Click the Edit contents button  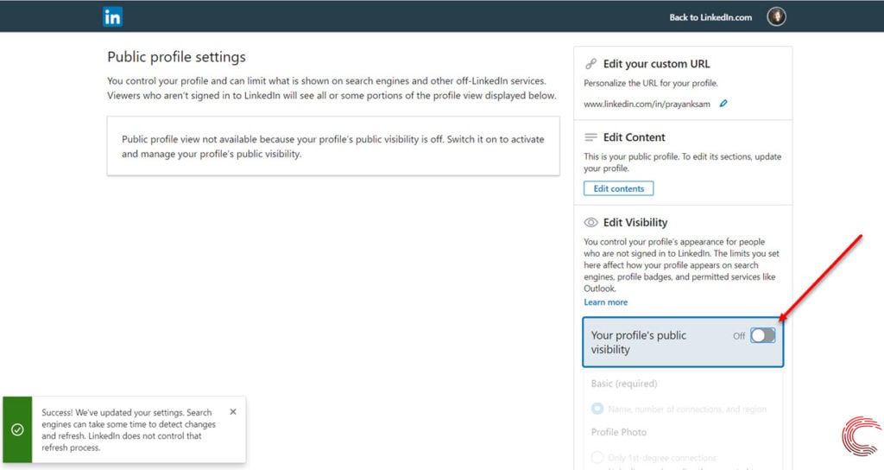point(618,188)
